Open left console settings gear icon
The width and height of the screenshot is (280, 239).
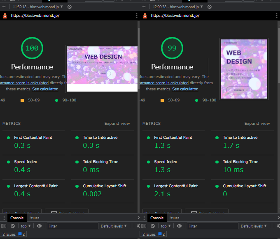(138, 226)
